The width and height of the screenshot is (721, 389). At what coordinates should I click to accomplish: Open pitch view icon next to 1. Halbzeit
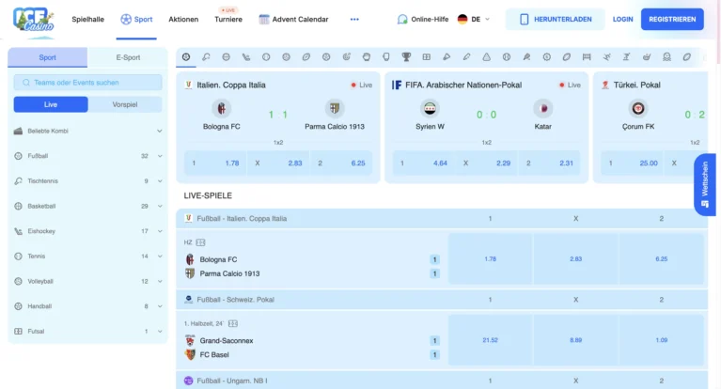tap(233, 324)
